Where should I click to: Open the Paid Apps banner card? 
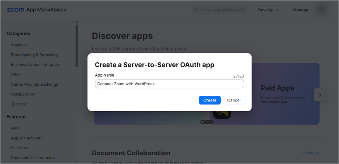pyautogui.click(x=286, y=94)
